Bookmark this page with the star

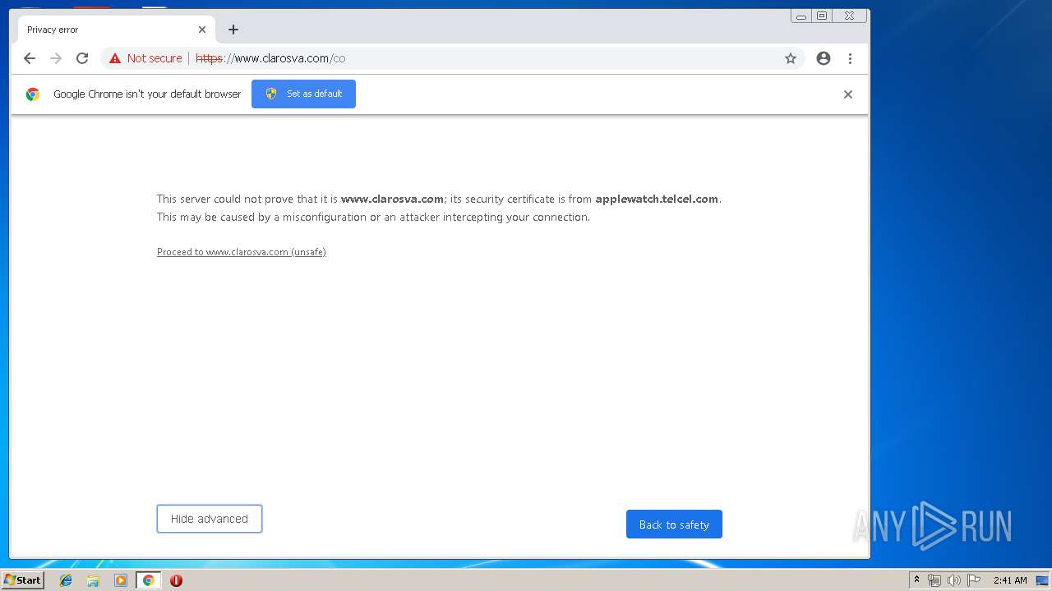tap(791, 58)
